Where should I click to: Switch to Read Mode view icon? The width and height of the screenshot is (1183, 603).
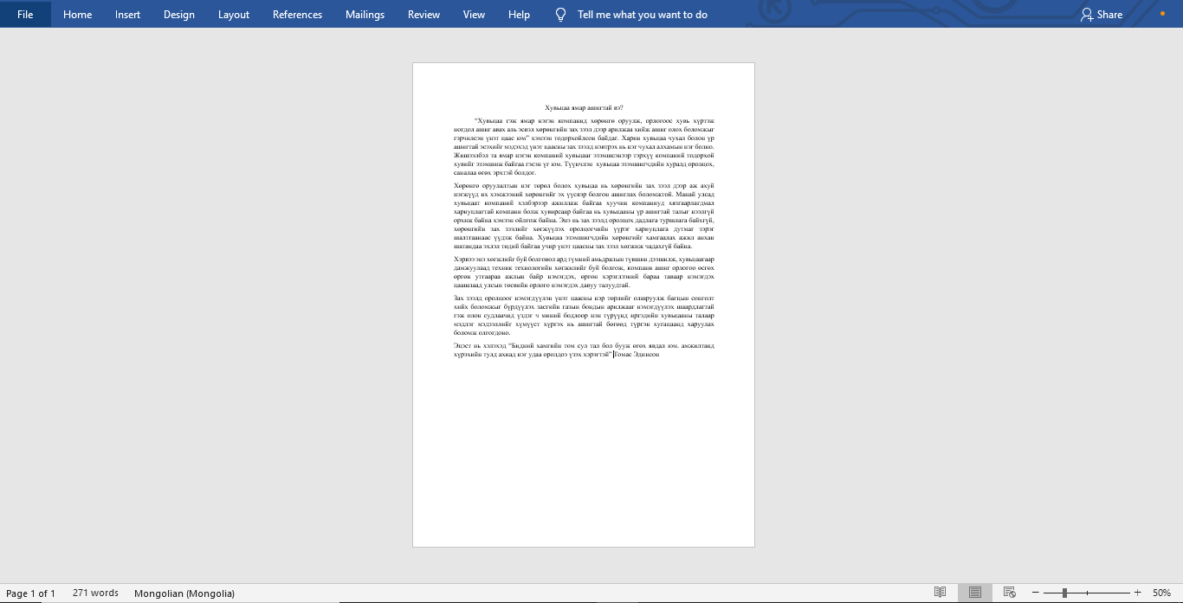click(941, 593)
